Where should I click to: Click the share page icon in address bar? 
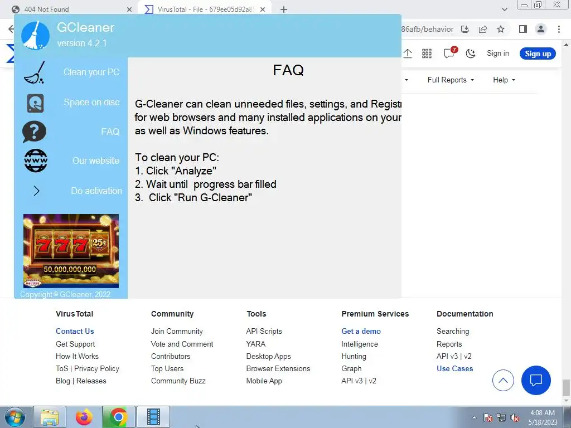(483, 29)
